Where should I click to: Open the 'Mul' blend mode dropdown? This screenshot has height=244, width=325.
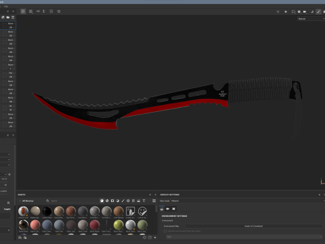[x=12, y=73]
